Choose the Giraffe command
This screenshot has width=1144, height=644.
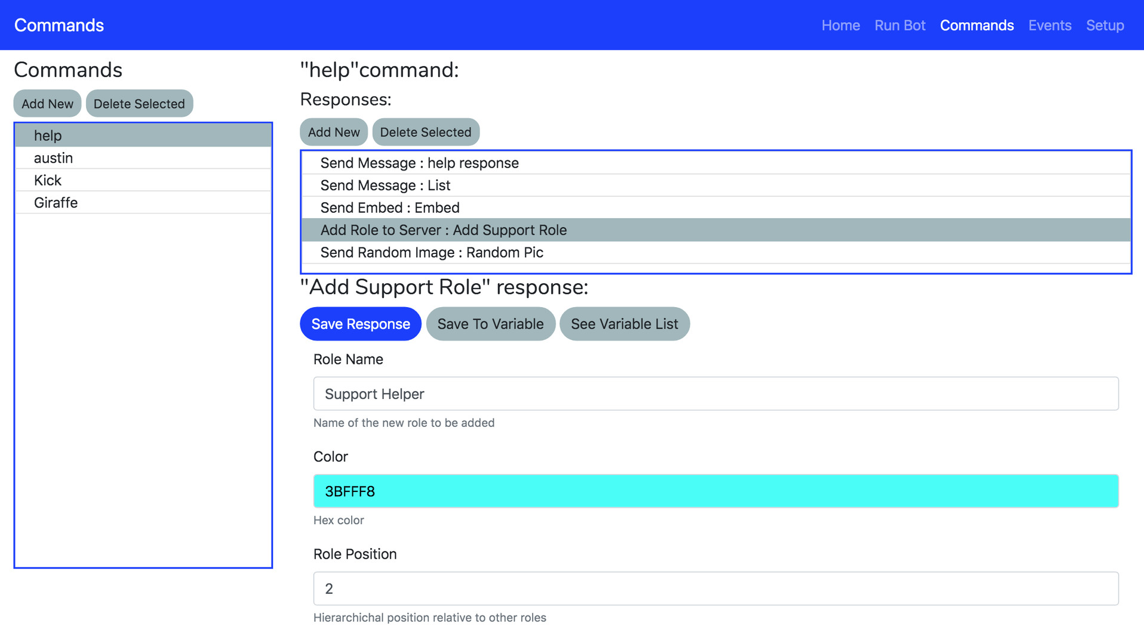pyautogui.click(x=56, y=203)
